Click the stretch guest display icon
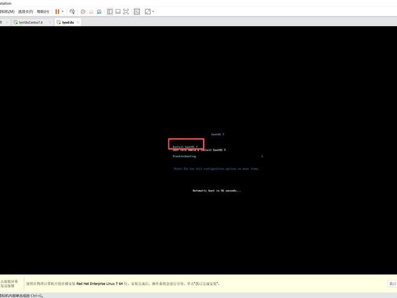 [x=147, y=11]
